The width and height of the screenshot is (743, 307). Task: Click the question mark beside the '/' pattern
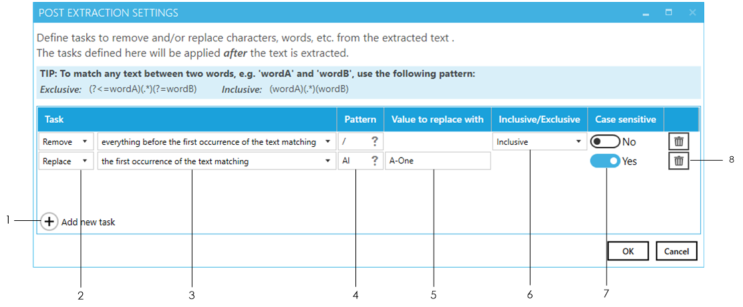(x=375, y=141)
